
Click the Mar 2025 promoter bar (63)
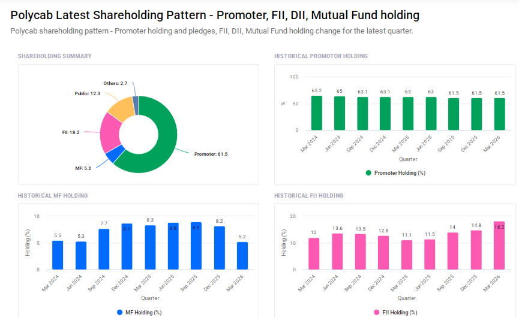[x=408, y=114]
